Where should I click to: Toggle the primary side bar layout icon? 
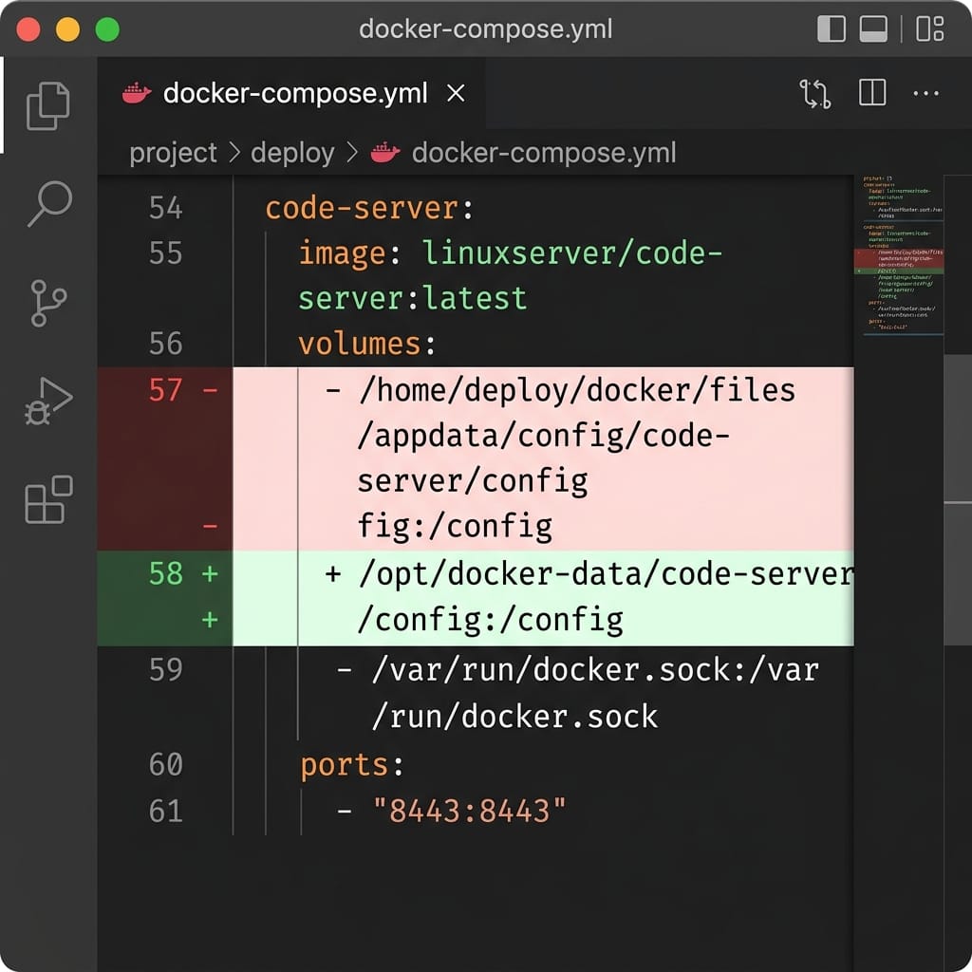(x=832, y=28)
